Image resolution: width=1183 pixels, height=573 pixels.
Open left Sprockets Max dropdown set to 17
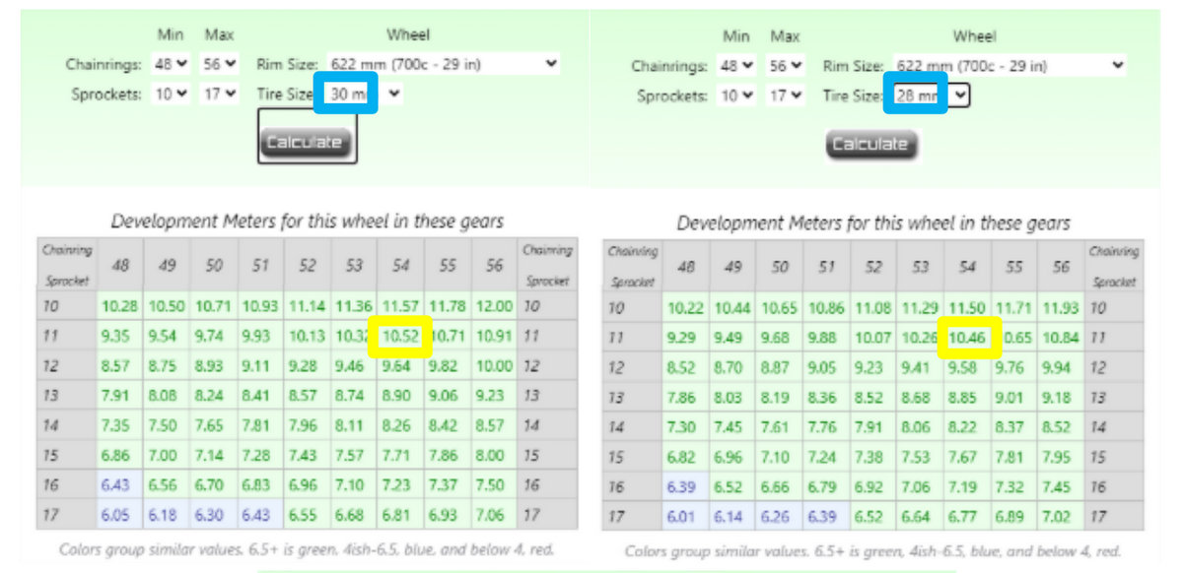[220, 95]
